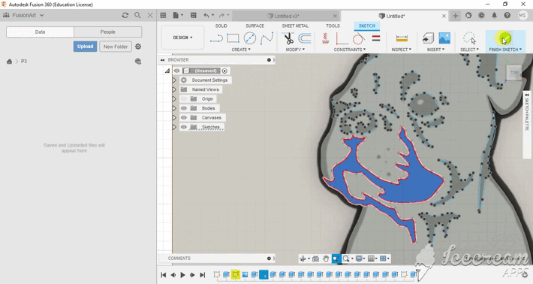The height and width of the screenshot is (284, 533).
Task: Jump to the timeline beginning
Action: pos(164,275)
